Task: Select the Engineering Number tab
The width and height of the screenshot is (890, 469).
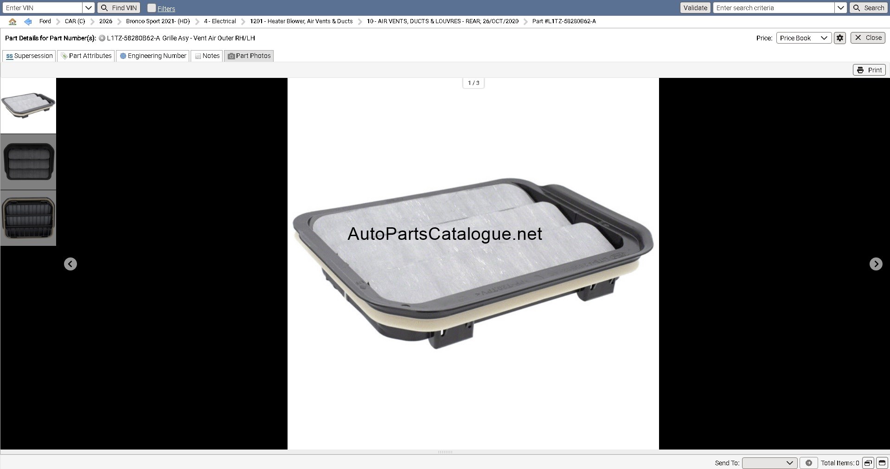Action: tap(153, 56)
